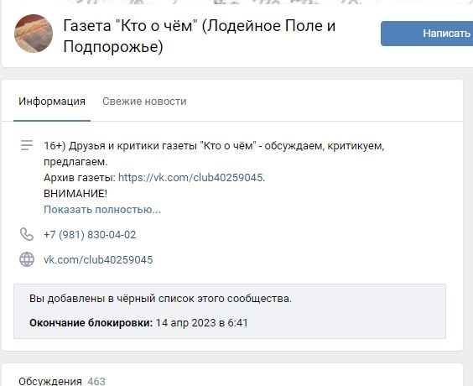This screenshot has height=386, width=473.
Task: Click the description lines icon
Action: tap(27, 145)
